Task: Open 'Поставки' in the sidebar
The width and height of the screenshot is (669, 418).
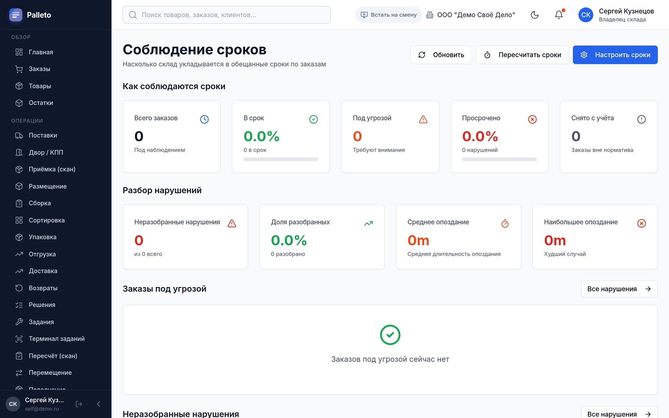Action: click(56, 135)
